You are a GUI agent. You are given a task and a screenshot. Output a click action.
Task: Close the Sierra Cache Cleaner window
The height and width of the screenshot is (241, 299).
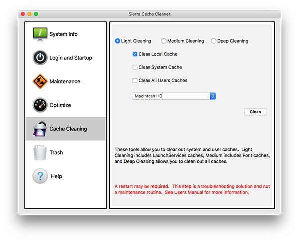[23, 14]
